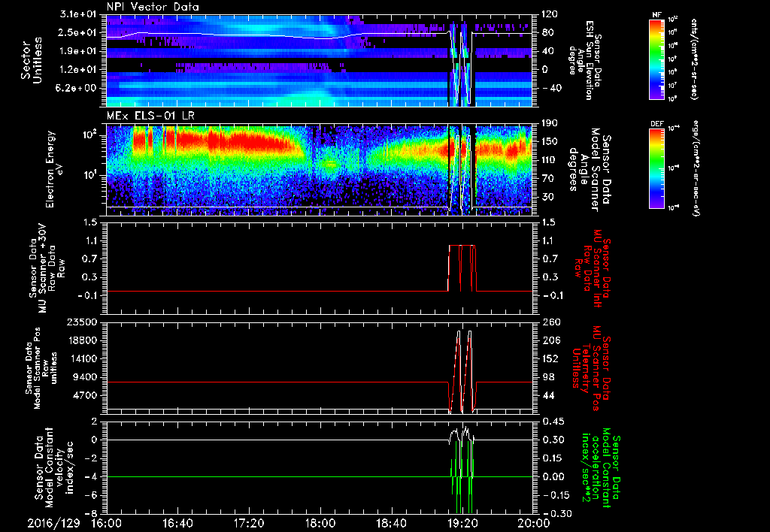Click the '152' telemetry tick value
The image size is (770, 532).
pos(550,358)
